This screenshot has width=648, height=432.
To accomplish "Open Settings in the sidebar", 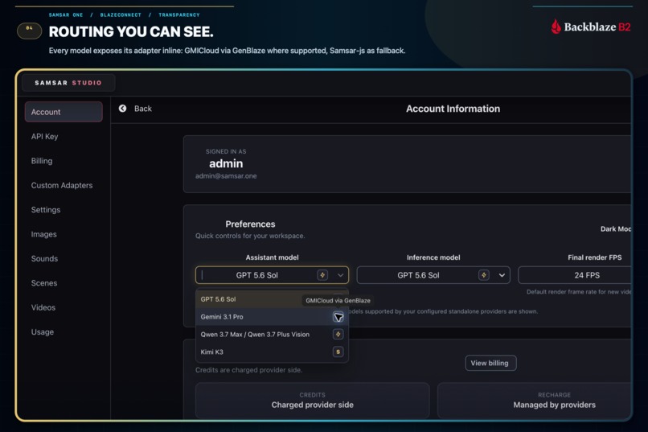I will [x=46, y=210].
